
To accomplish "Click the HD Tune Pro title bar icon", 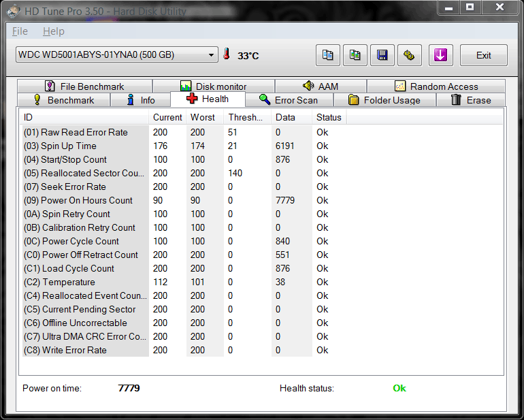I will [x=14, y=11].
